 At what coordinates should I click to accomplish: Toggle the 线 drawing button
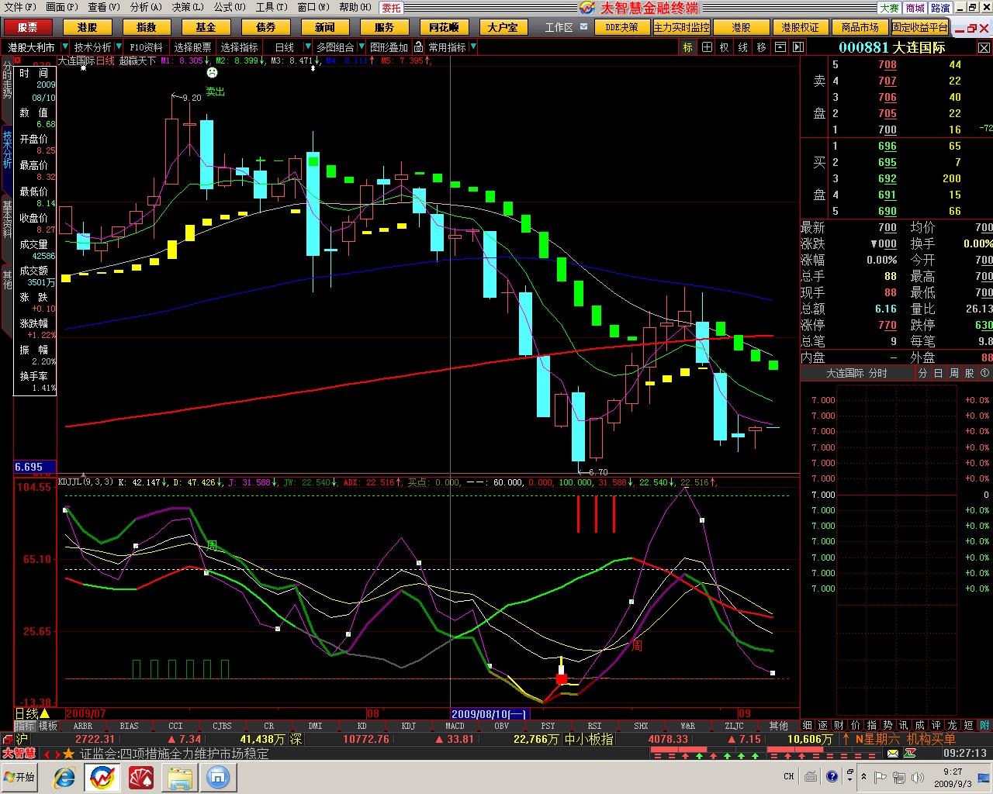743,47
